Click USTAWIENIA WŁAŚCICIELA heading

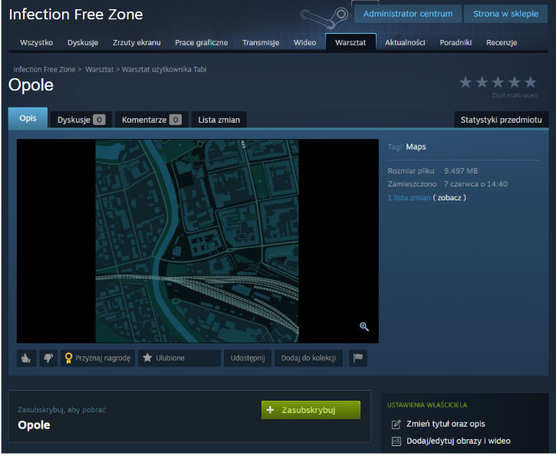click(x=427, y=405)
